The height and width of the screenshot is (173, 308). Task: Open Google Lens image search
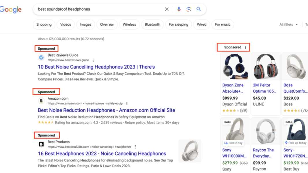click(188, 9)
